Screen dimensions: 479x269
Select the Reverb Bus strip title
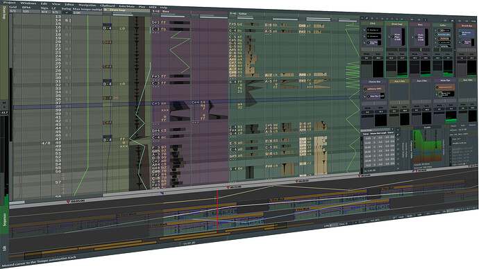pyautogui.click(x=467, y=26)
